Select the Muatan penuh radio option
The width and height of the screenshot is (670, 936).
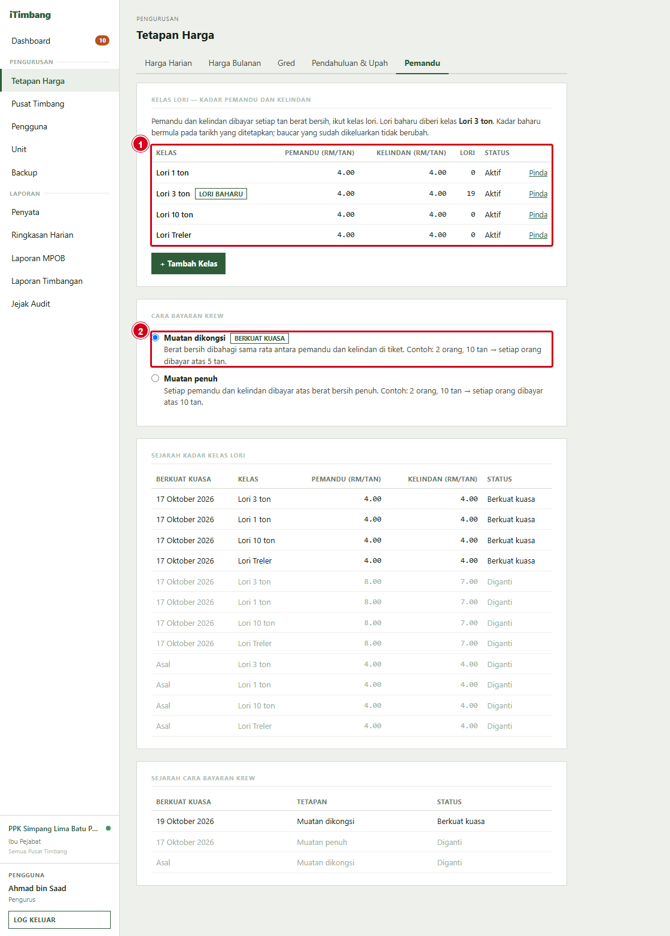(x=156, y=378)
